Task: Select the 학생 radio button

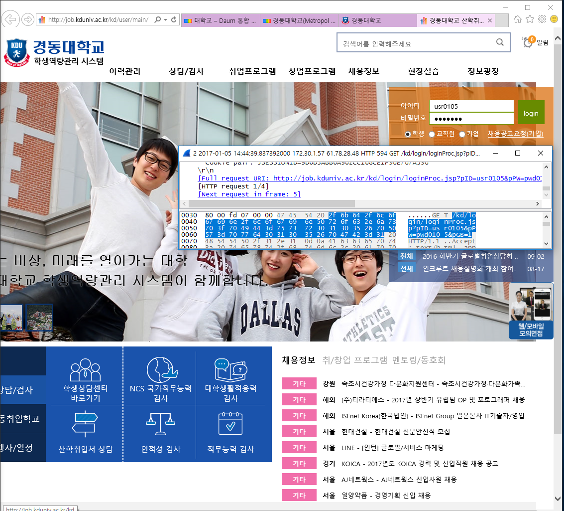Action: (408, 134)
